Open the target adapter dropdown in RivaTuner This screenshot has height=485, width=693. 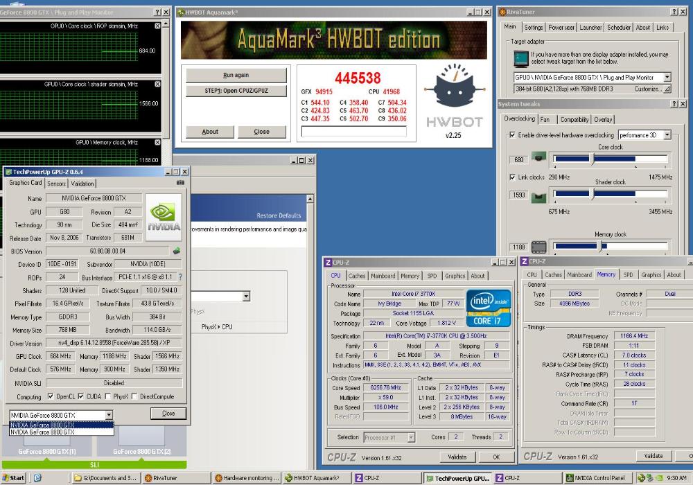click(x=667, y=78)
